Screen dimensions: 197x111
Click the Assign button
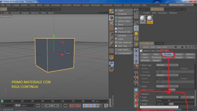point(156,60)
